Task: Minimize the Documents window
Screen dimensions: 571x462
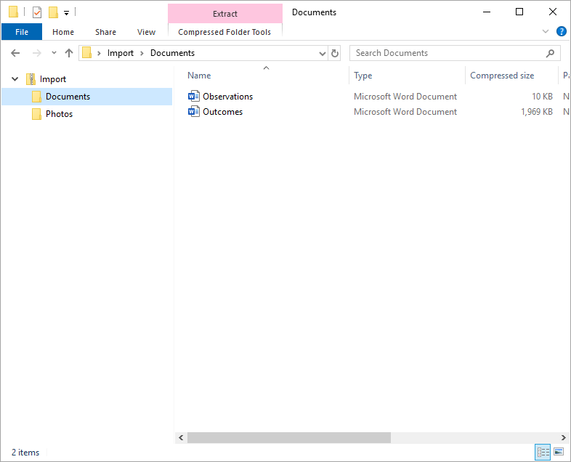Action: pos(487,12)
